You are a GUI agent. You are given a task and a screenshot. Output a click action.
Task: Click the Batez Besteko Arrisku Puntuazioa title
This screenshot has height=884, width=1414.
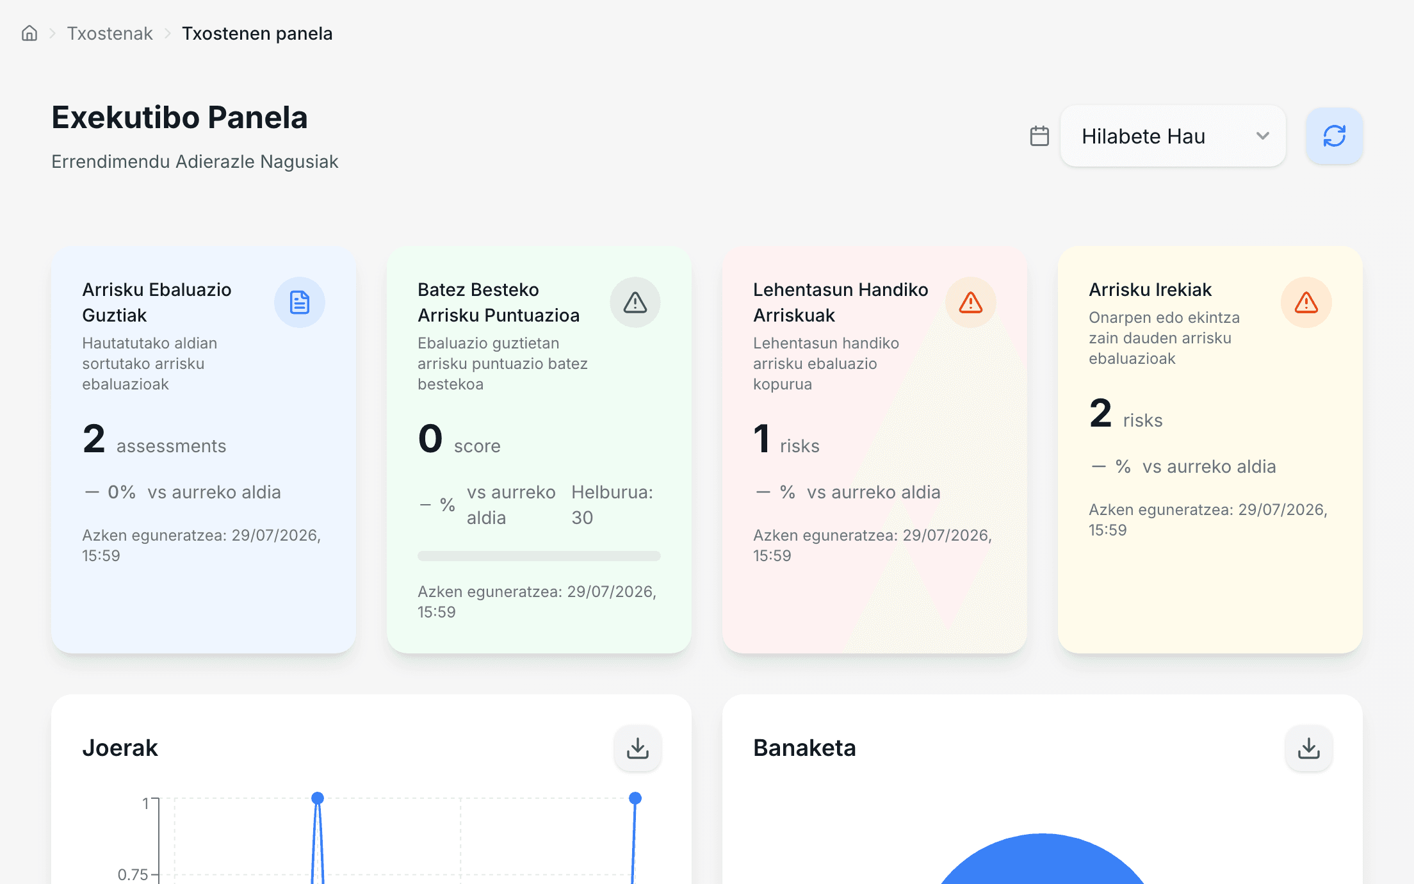pyautogui.click(x=499, y=302)
